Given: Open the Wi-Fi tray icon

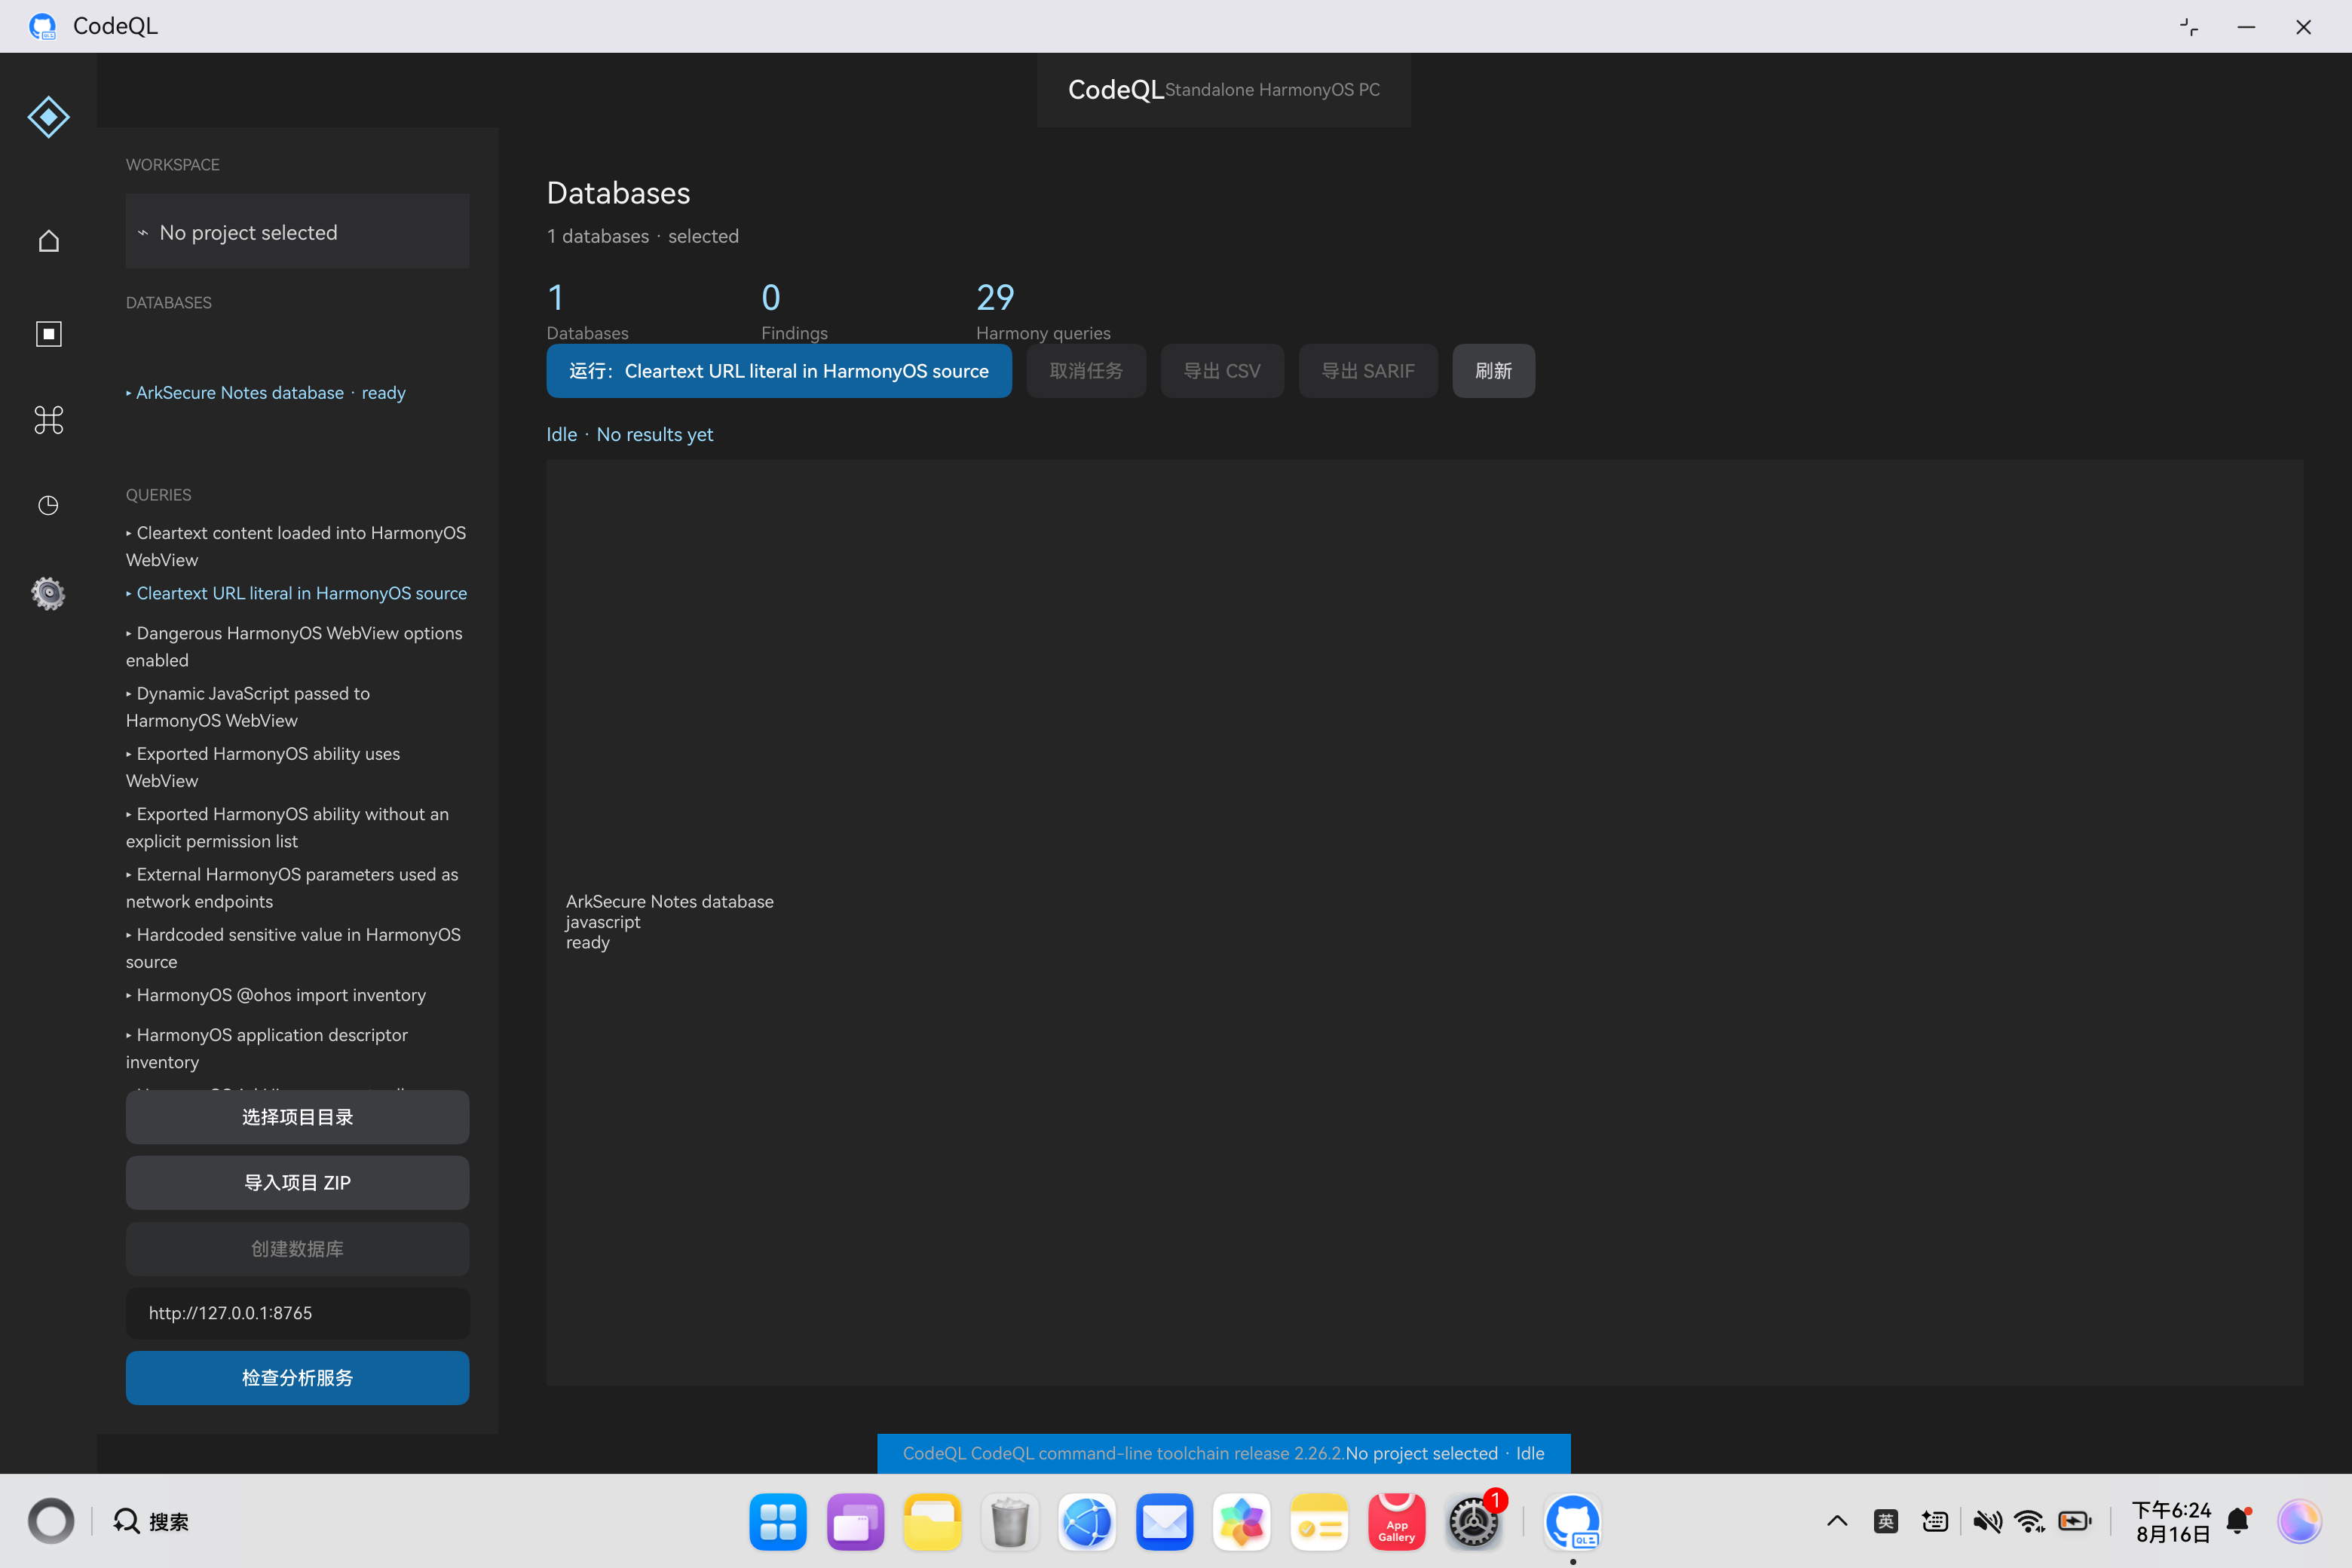Looking at the screenshot, I should (x=2030, y=1522).
